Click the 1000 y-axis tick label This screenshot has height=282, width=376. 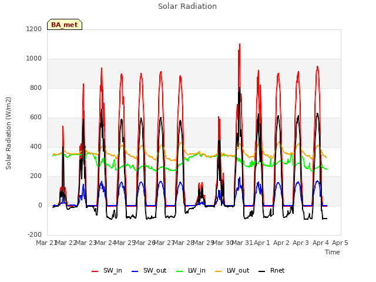(34, 59)
